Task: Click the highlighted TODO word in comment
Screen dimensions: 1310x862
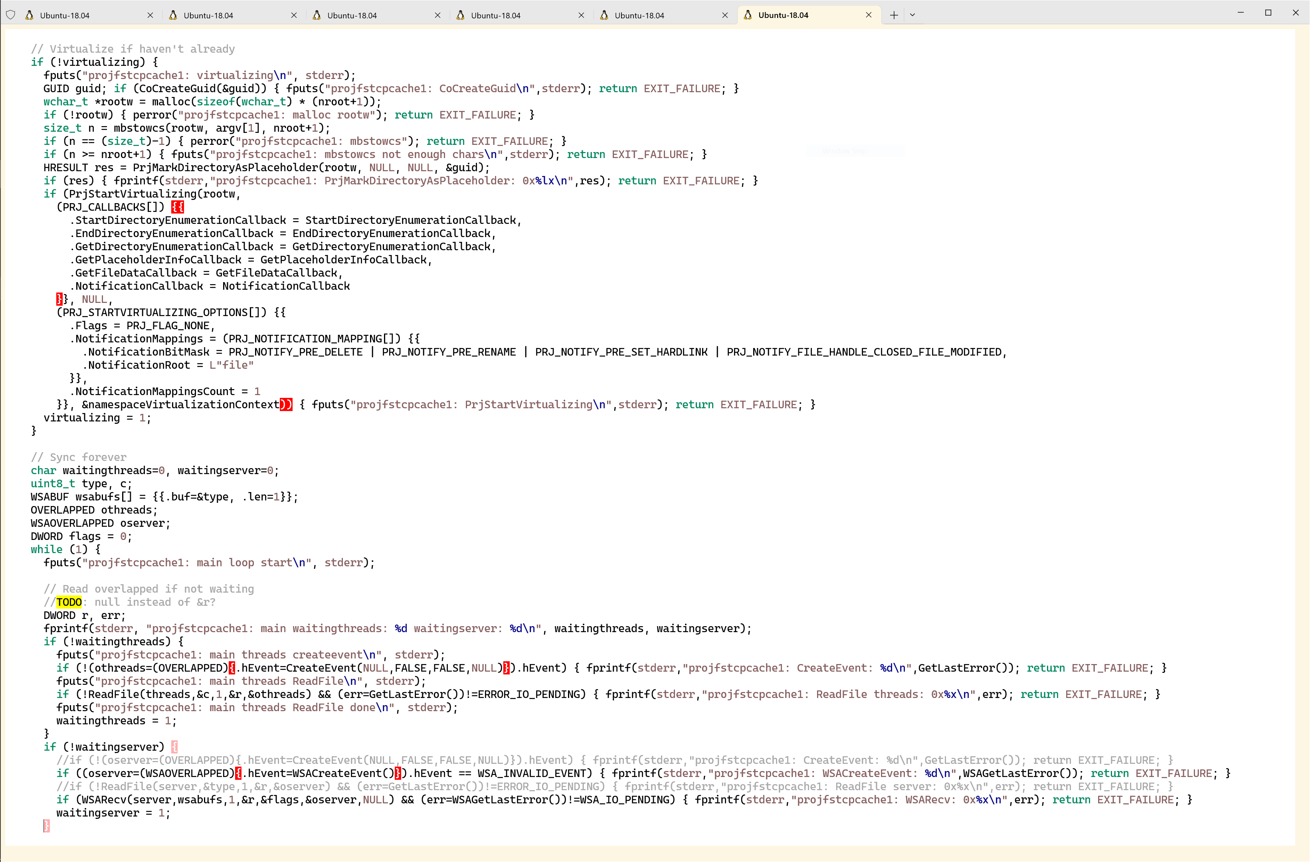Action: coord(69,602)
